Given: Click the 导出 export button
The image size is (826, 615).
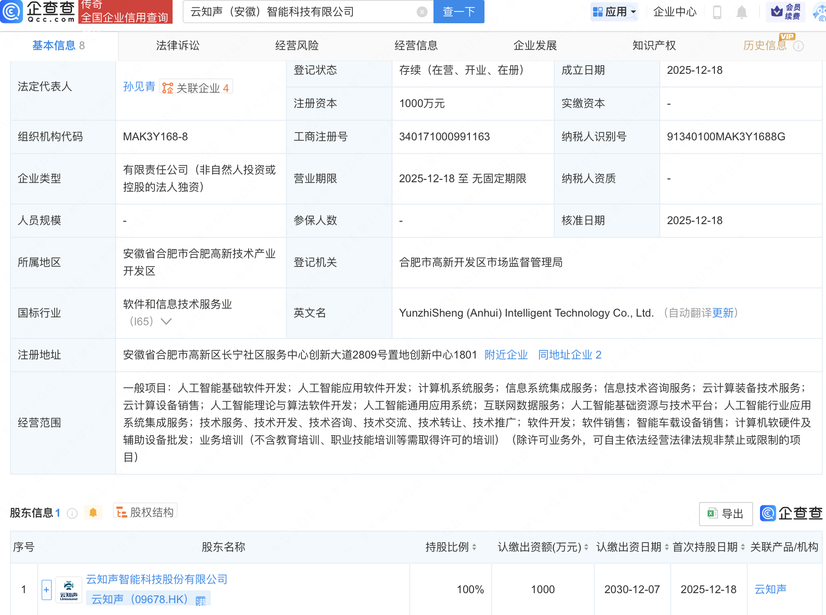Looking at the screenshot, I should pos(725,514).
